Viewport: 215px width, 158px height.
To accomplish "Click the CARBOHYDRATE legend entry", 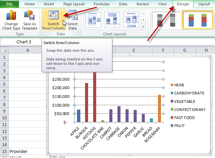I will click(x=187, y=93).
